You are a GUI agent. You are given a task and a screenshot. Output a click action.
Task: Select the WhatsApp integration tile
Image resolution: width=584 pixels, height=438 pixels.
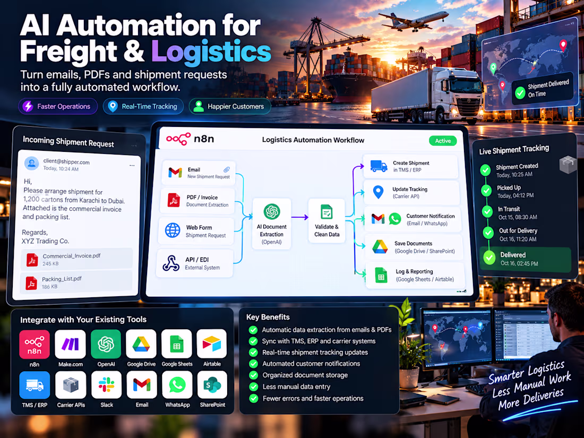coord(177,385)
